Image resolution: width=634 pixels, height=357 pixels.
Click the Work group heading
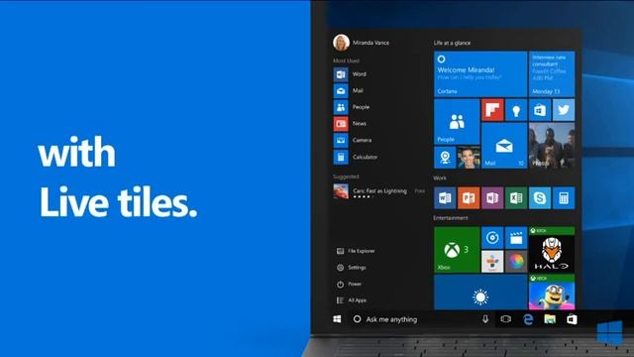[x=440, y=178]
